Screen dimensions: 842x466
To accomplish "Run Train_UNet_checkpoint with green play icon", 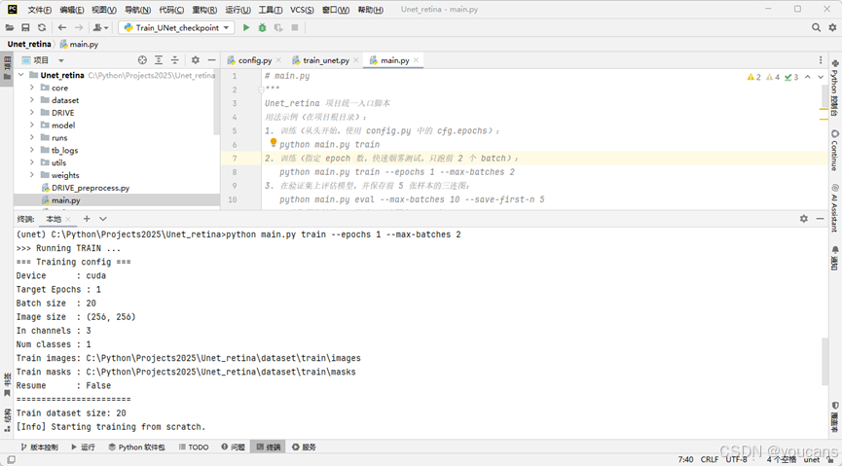I will [246, 27].
